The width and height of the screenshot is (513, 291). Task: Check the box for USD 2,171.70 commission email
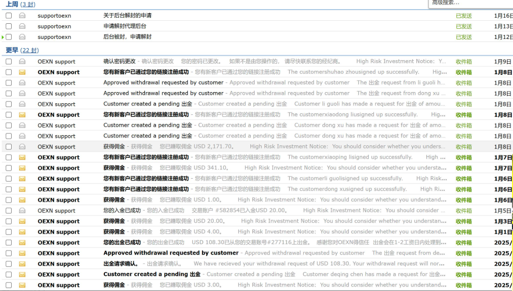(x=9, y=147)
